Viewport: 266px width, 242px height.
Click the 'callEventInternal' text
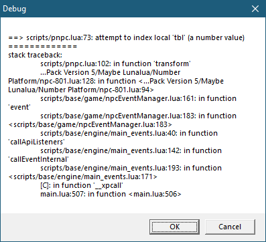point(38,159)
